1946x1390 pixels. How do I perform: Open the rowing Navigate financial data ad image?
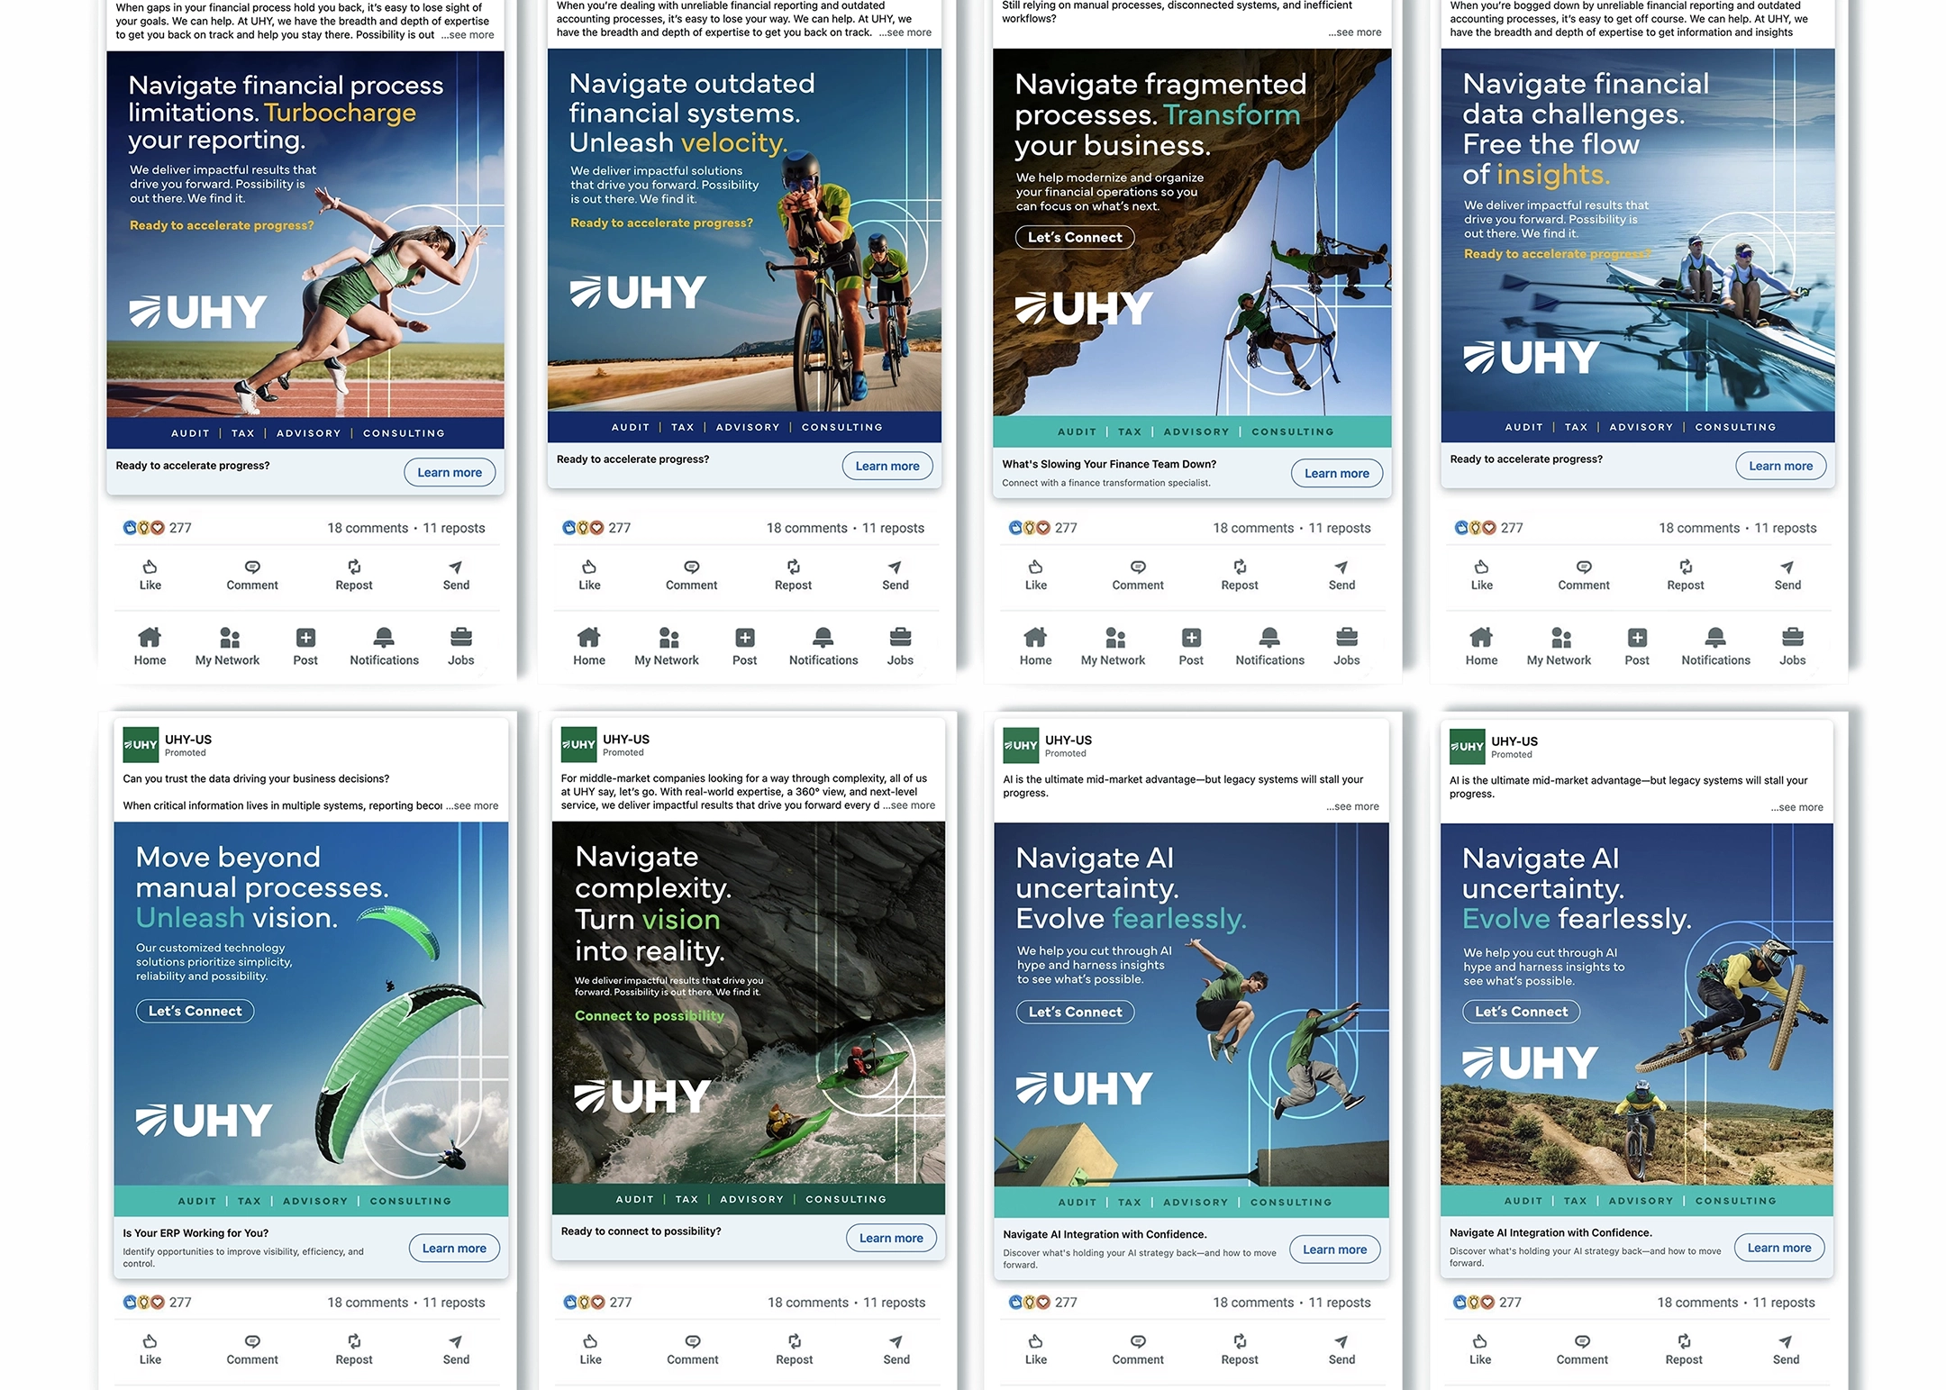click(x=1637, y=245)
